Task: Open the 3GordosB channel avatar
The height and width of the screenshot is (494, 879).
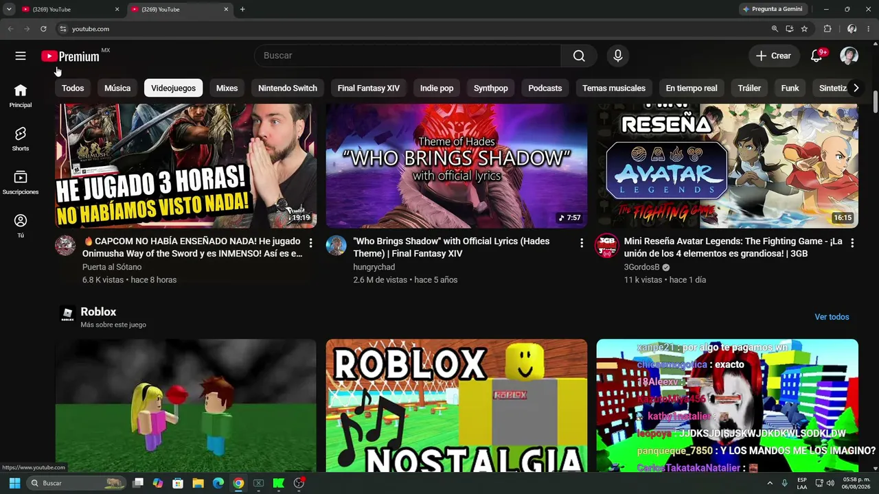Action: pyautogui.click(x=606, y=245)
